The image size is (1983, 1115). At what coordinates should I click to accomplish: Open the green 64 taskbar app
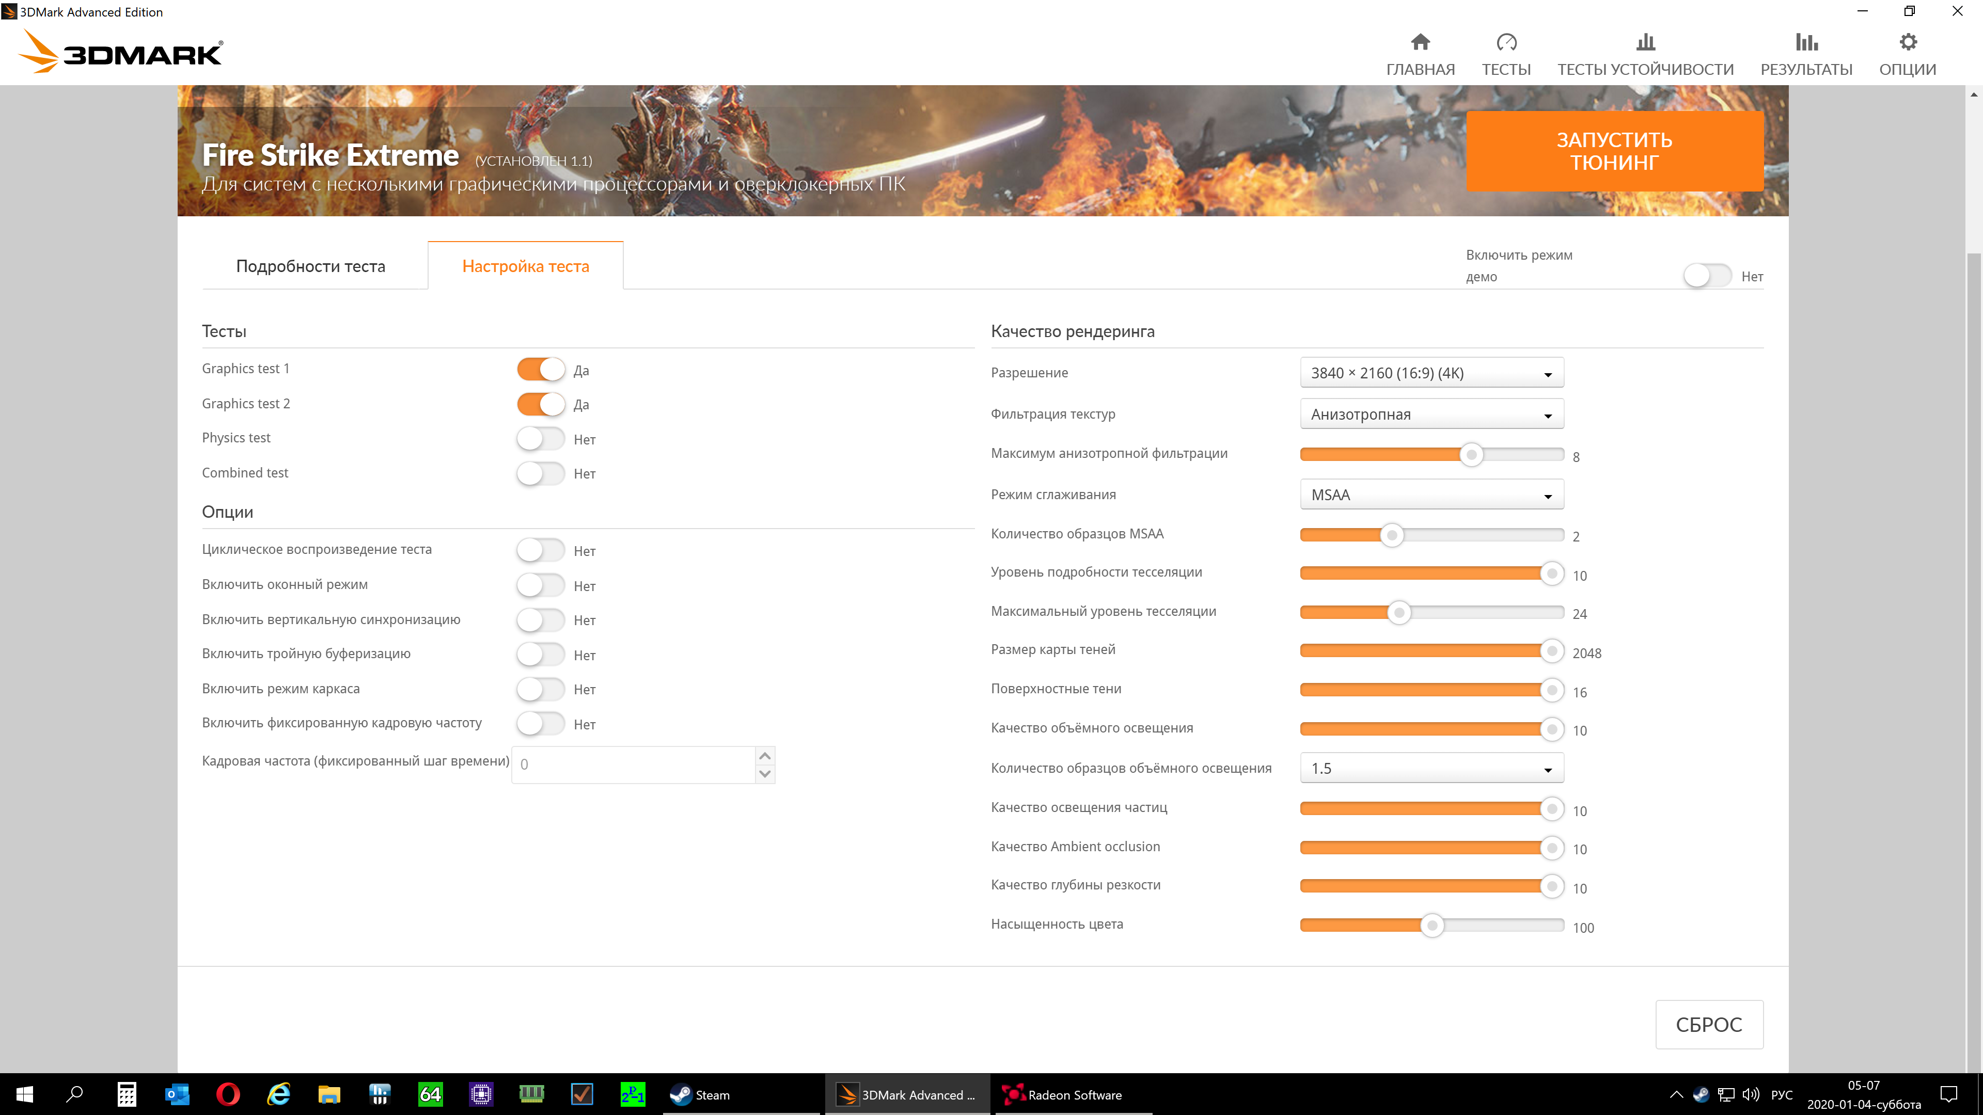[x=430, y=1094]
